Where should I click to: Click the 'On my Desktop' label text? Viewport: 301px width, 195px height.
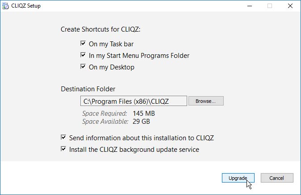click(x=112, y=67)
